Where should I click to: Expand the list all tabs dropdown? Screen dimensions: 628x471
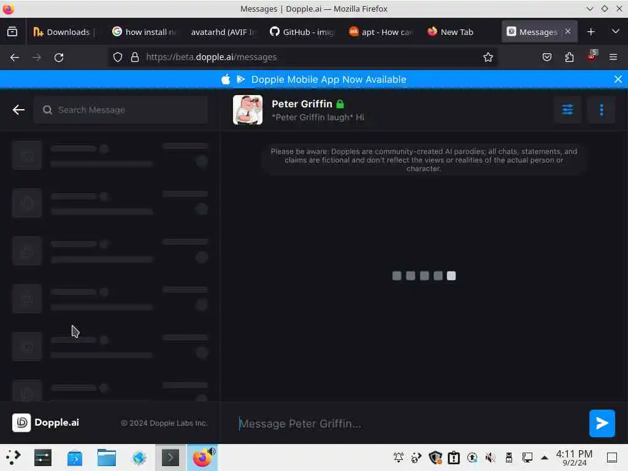pyautogui.click(x=616, y=32)
